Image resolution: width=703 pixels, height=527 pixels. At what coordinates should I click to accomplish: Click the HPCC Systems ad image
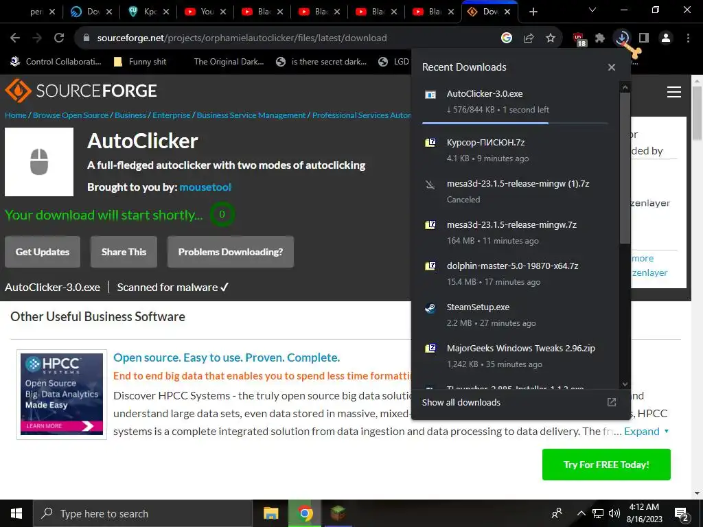tap(62, 395)
